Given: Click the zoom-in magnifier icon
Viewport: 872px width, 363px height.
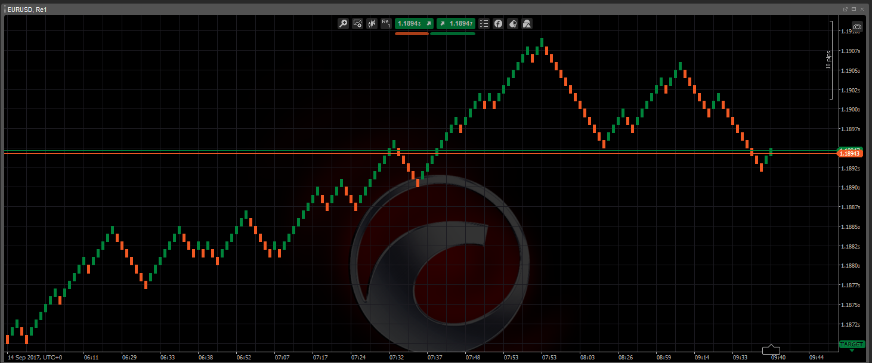Looking at the screenshot, I should click(x=343, y=24).
